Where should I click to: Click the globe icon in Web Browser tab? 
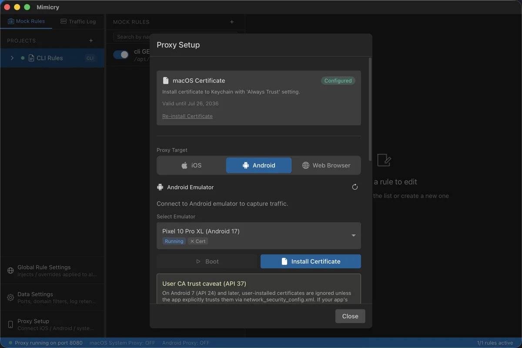306,165
